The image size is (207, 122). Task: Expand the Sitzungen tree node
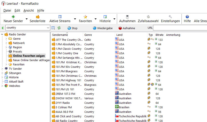pyautogui.click(x=2, y=73)
